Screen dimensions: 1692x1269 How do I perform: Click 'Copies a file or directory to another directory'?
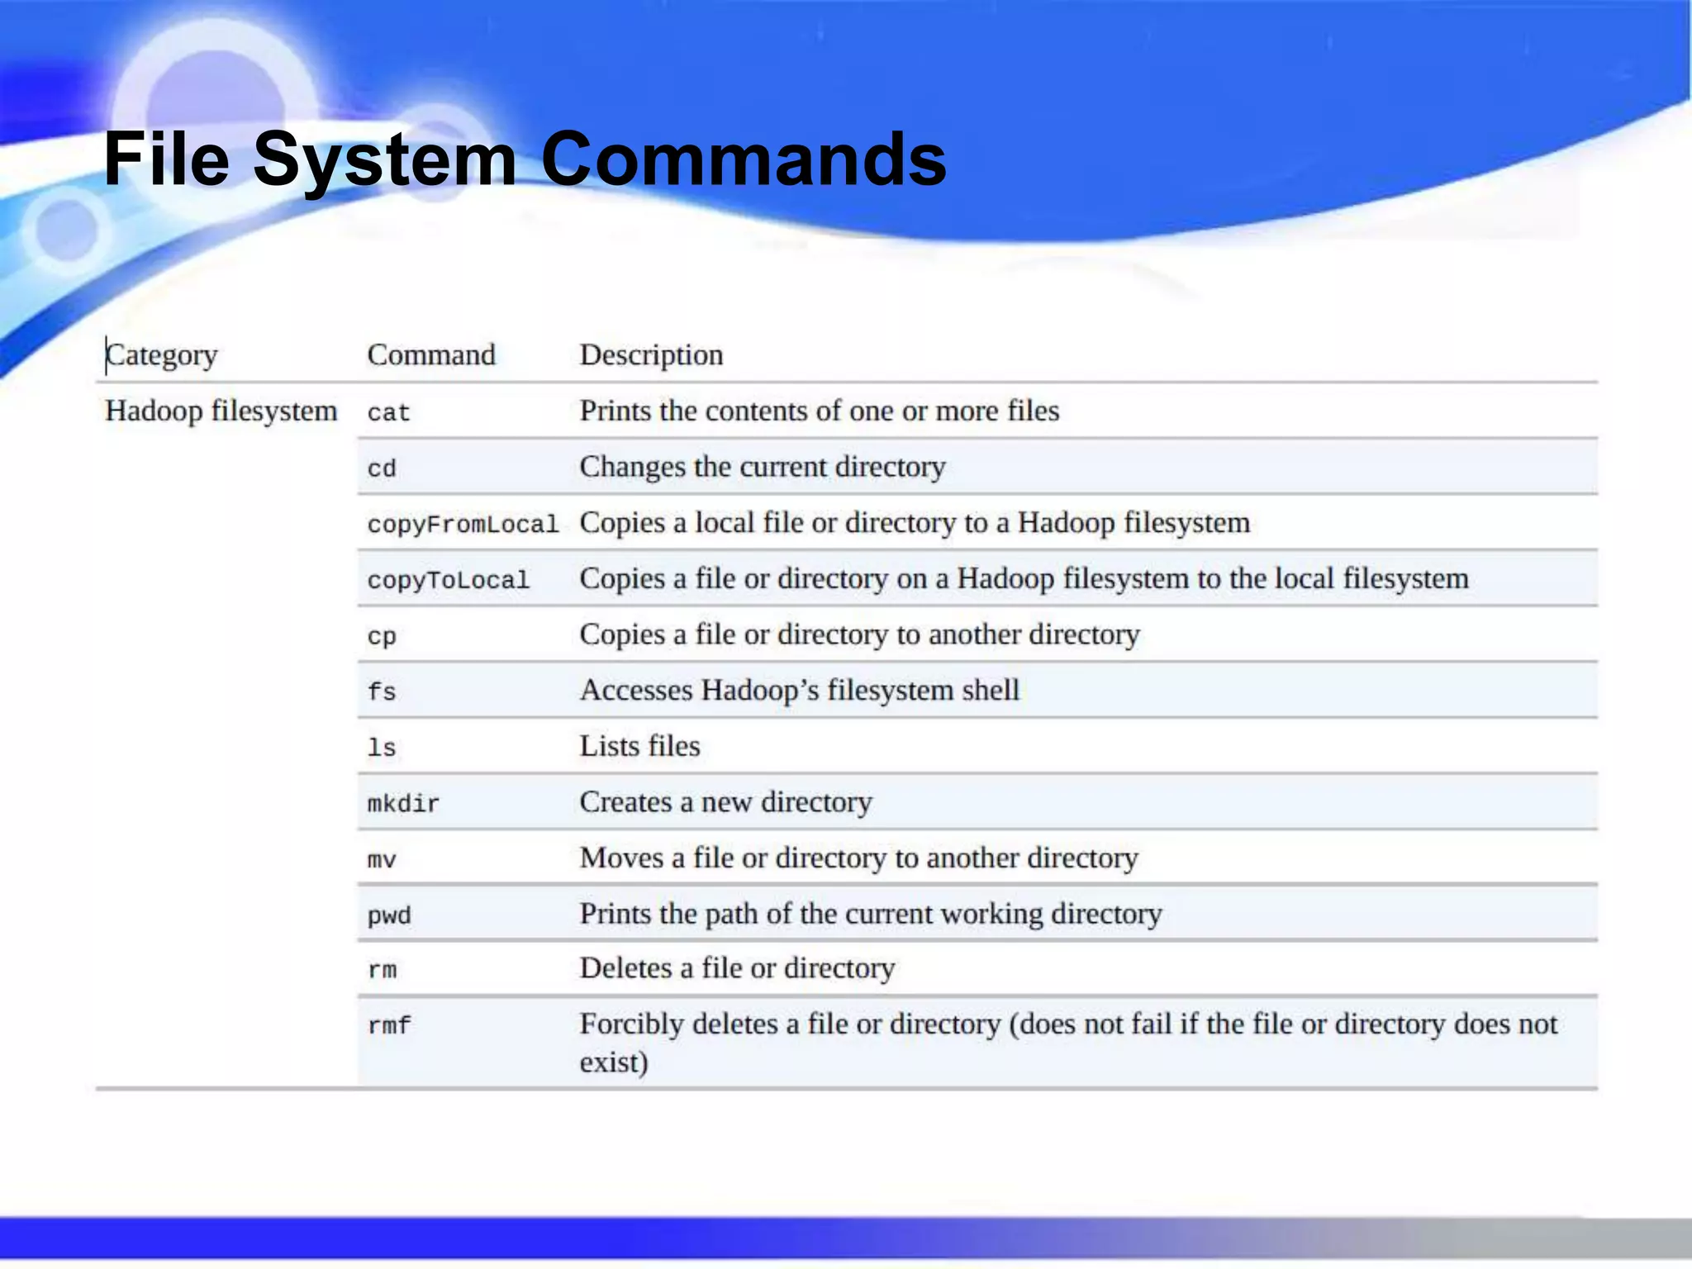(860, 634)
